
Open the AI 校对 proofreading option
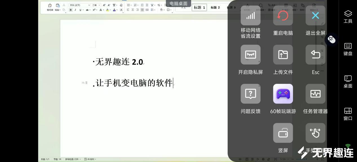90,159
